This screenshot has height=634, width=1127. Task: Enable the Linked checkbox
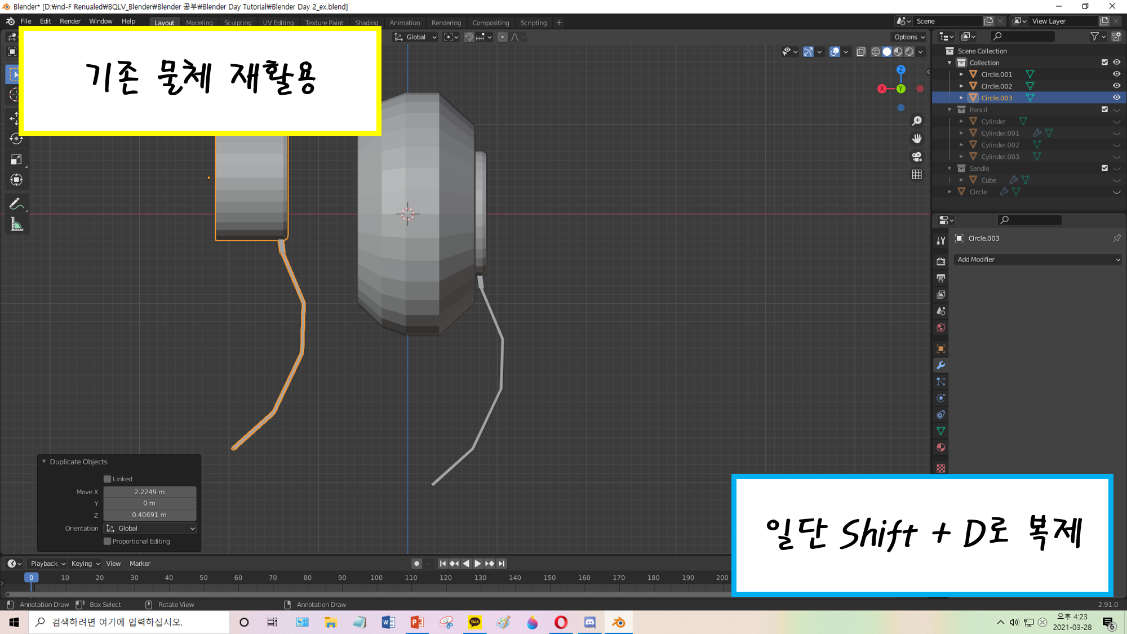pos(108,479)
